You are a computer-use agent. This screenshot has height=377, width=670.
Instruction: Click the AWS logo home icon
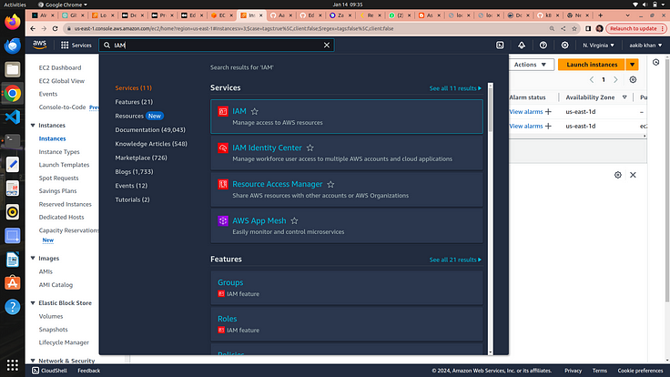tap(39, 45)
